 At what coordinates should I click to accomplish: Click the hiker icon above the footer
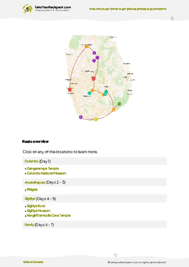click(115, 255)
